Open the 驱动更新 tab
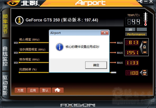The height and width of the screenshot is (108, 156). [5, 85]
